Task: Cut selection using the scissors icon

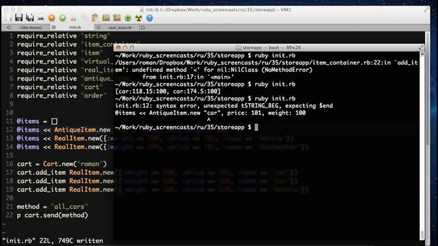Action: [x=73, y=18]
